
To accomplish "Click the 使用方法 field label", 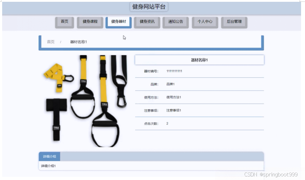I will coord(151,97).
